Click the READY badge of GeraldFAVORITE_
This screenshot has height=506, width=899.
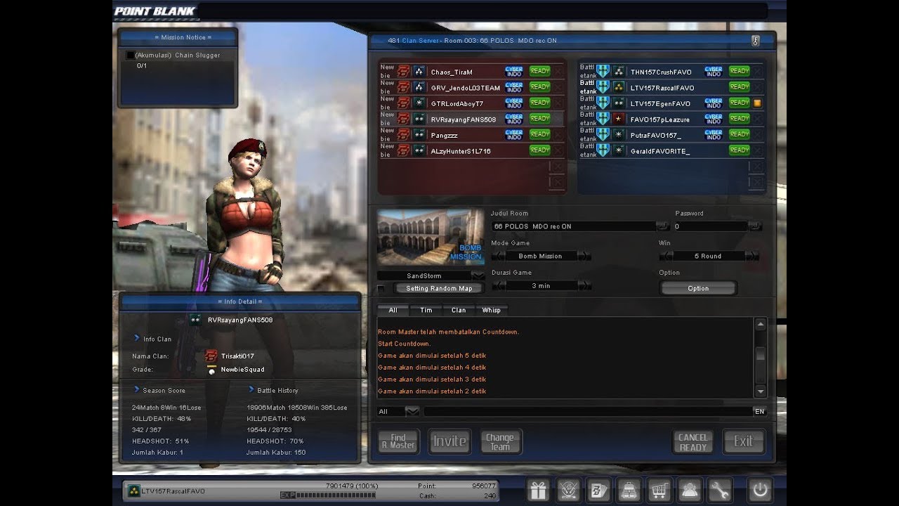(740, 150)
